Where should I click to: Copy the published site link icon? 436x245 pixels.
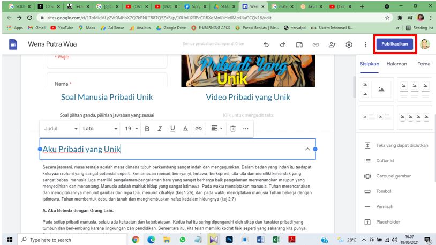point(316,45)
